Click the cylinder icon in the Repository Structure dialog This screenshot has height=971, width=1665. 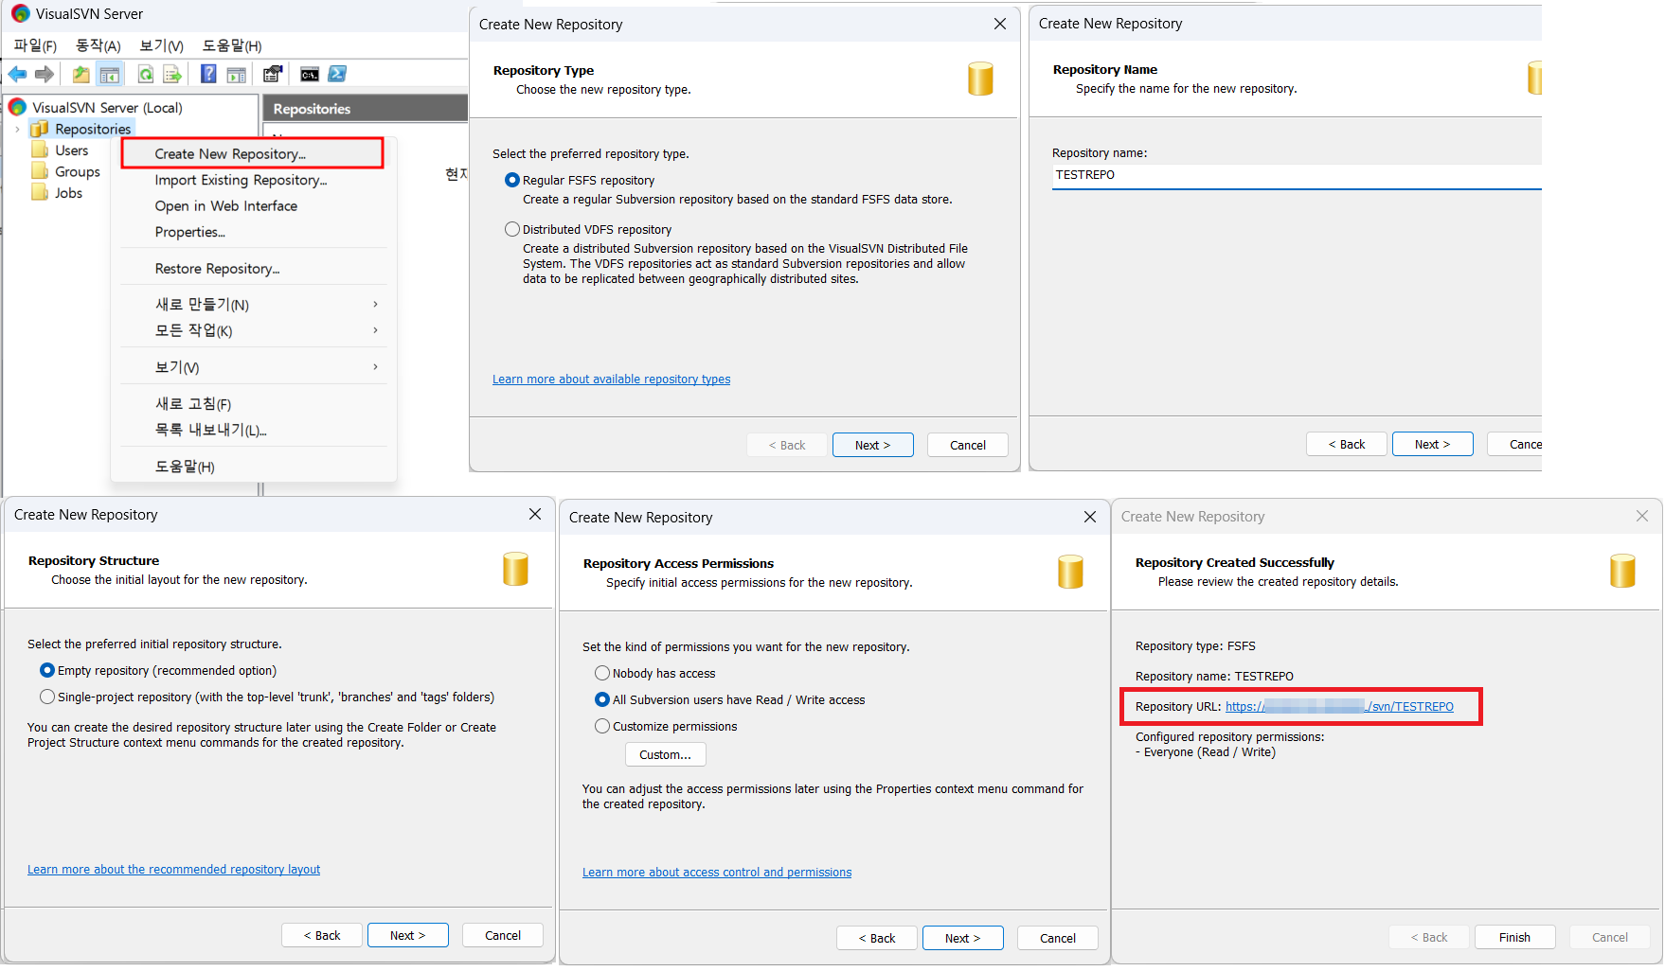[x=515, y=569]
